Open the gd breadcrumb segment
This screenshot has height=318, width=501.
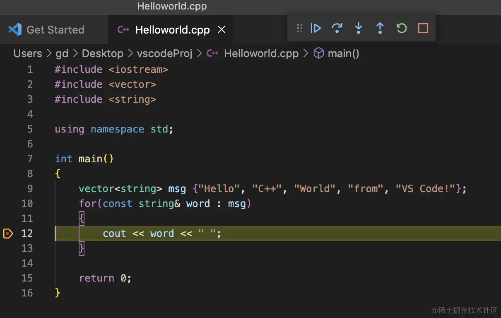point(62,54)
